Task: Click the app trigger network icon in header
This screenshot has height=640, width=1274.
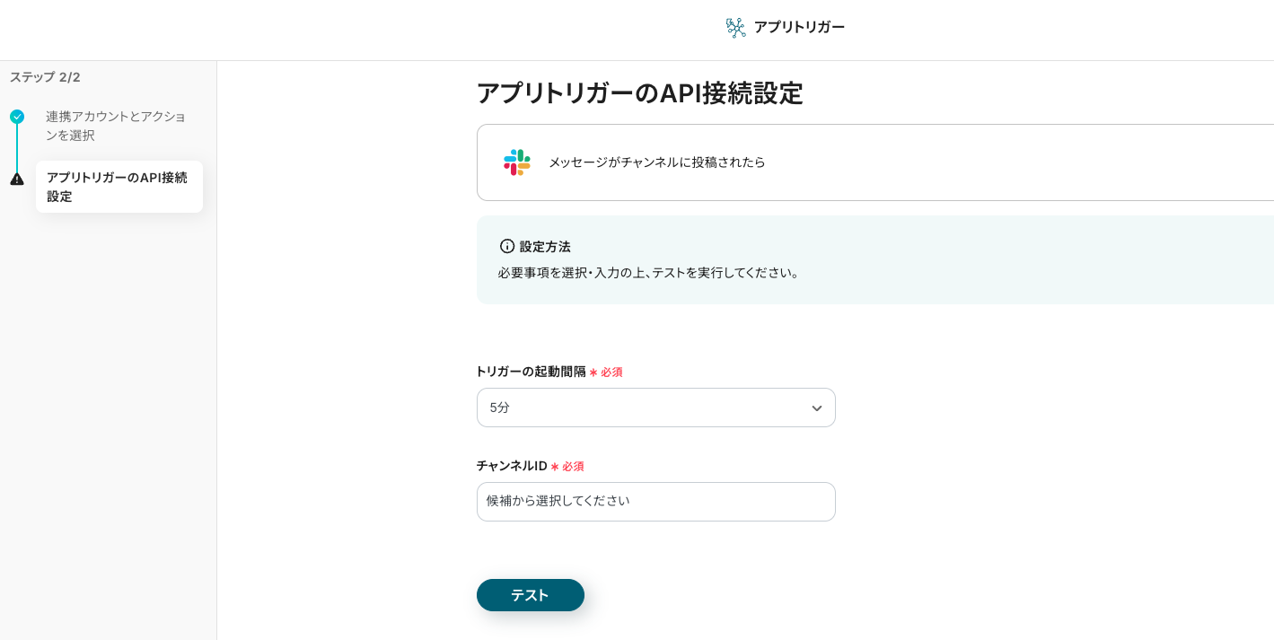Action: tap(735, 28)
